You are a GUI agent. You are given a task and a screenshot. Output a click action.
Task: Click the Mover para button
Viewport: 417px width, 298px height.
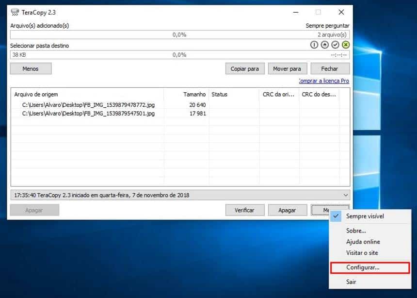coord(287,69)
